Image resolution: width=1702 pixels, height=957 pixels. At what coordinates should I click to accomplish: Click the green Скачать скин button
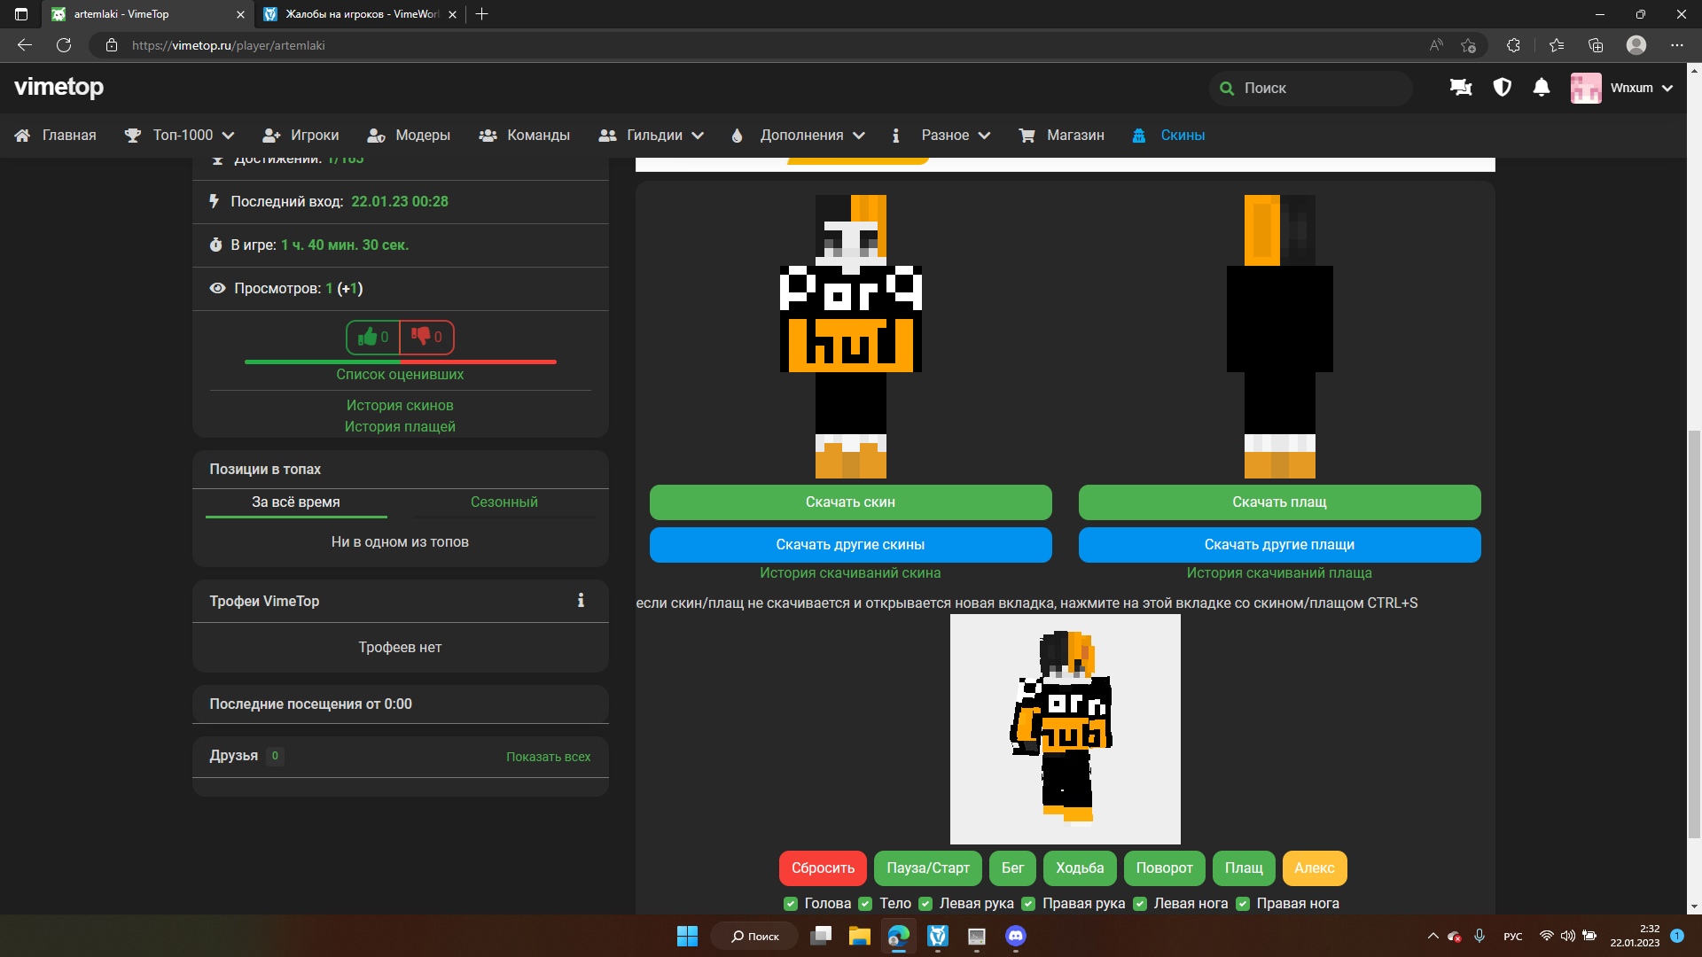(x=850, y=502)
